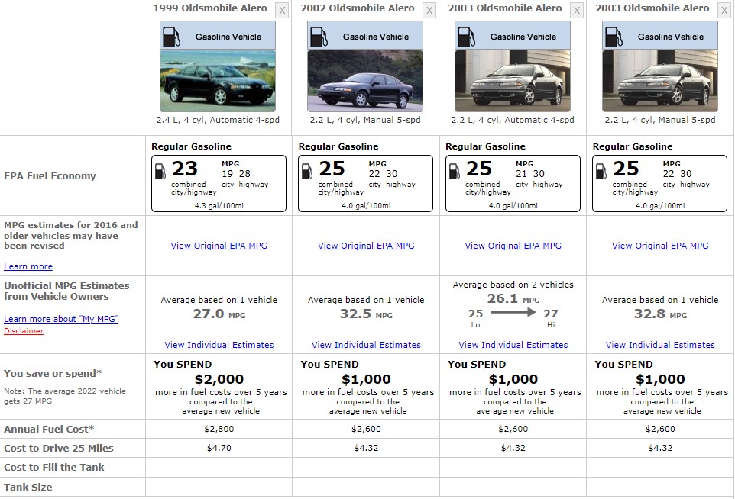
Task: Click the 32.8 MPG owner average value
Action: 660,314
